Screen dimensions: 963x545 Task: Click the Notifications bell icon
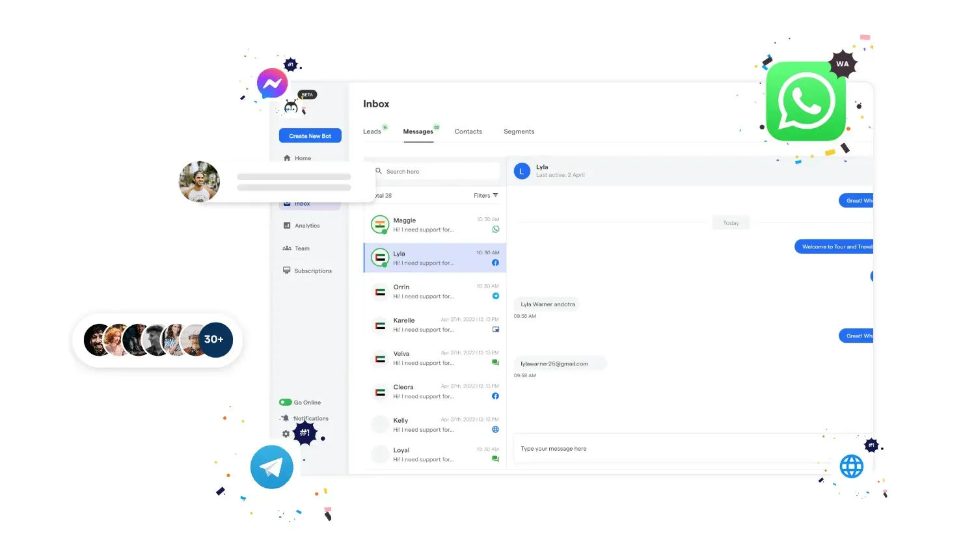[x=285, y=418]
